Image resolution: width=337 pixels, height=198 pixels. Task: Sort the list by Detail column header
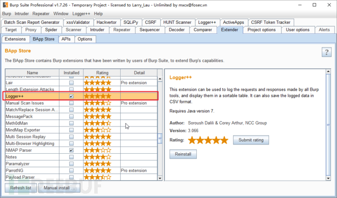pos(139,73)
